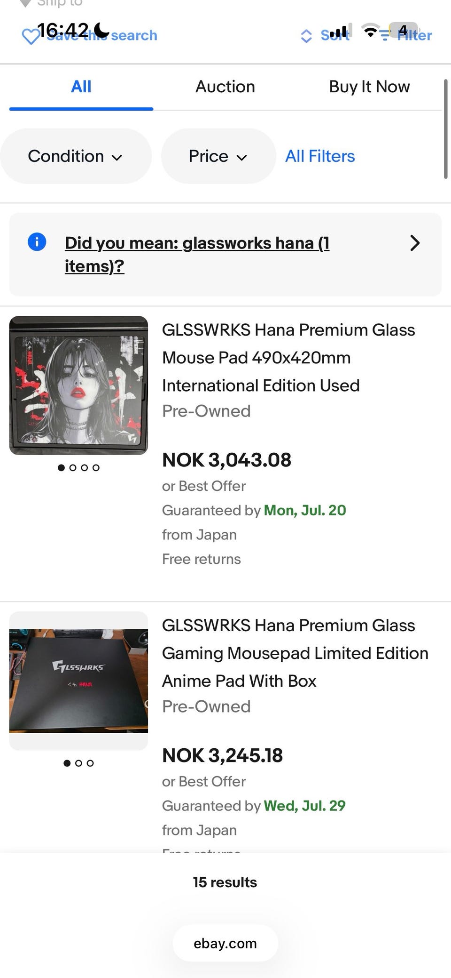Switch to the Auction tab
The image size is (451, 978).
[x=225, y=87]
